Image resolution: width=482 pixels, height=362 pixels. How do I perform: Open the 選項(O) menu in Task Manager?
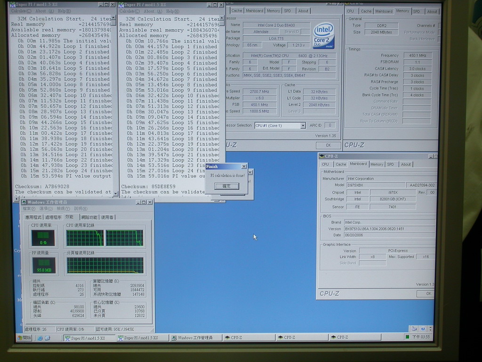click(x=46, y=209)
